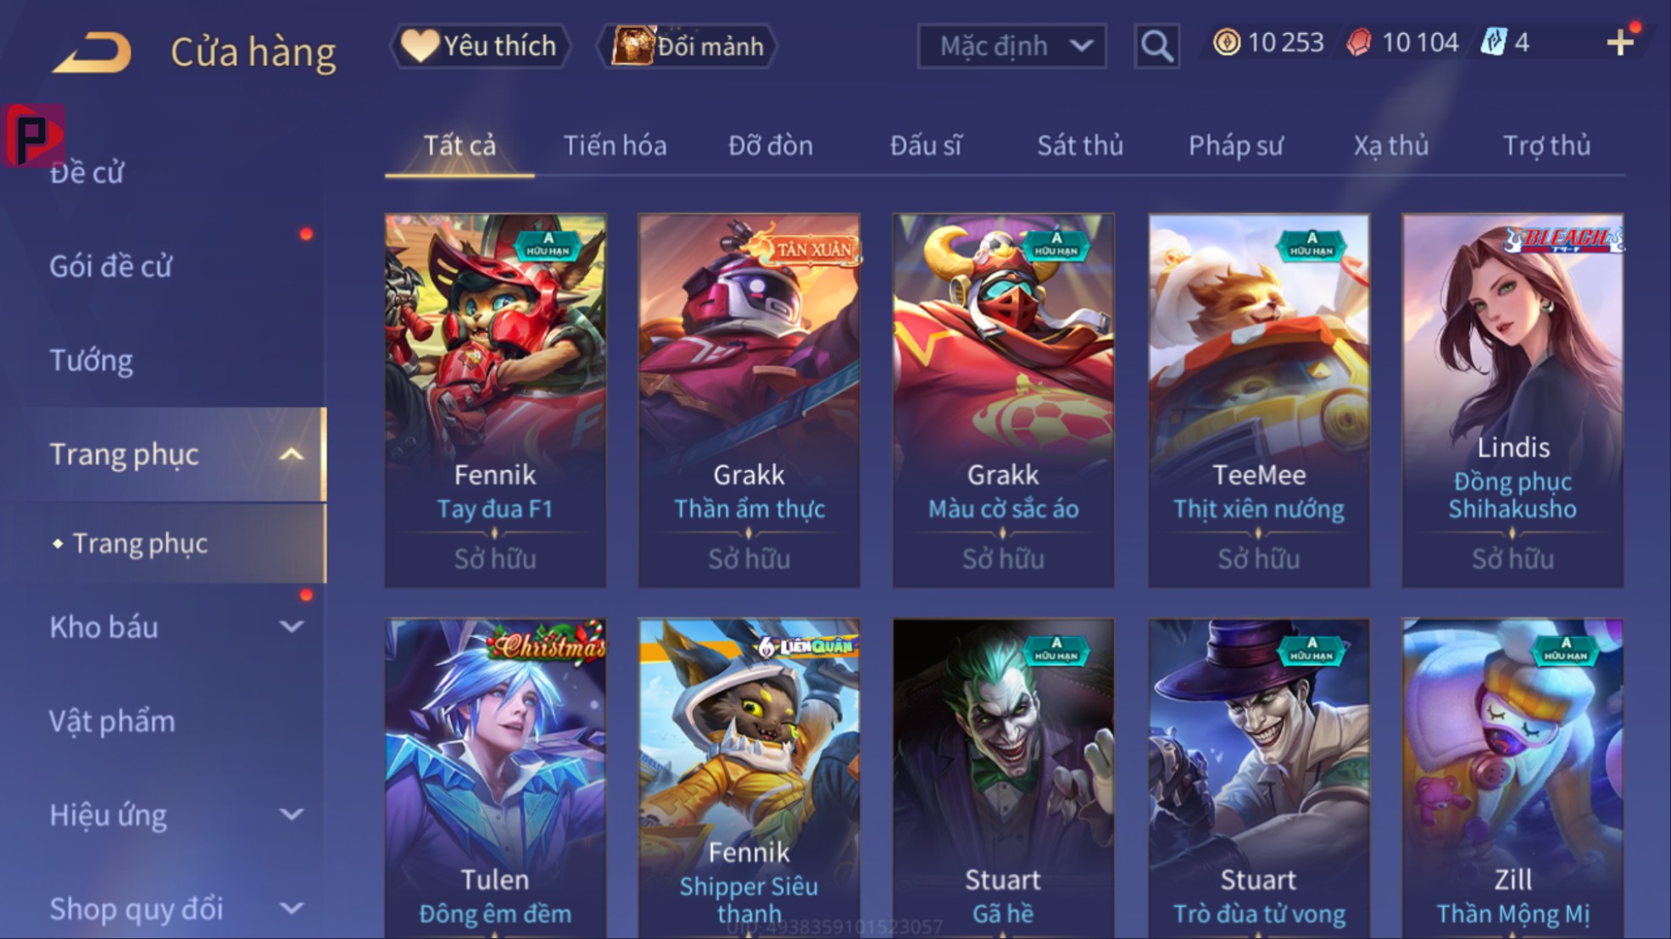Select the Tiến hóa tab
The image size is (1671, 939).
click(615, 146)
